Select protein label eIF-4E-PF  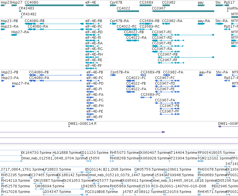[95, 117]
